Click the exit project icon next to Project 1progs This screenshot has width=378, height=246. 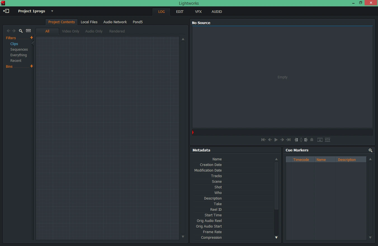[x=6, y=11]
